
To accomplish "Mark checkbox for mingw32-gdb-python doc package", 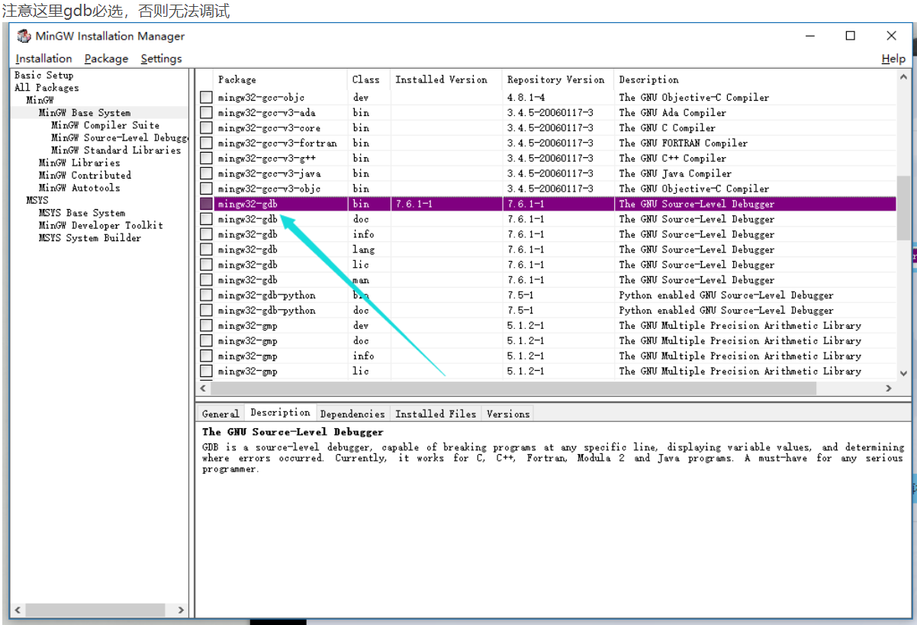I will (x=206, y=311).
